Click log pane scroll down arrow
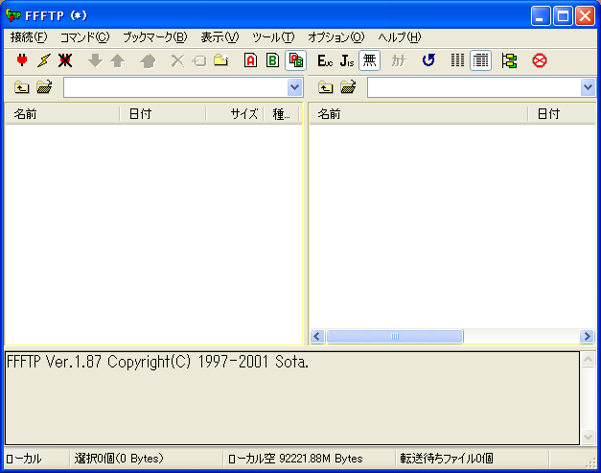The image size is (601, 473). (x=589, y=437)
